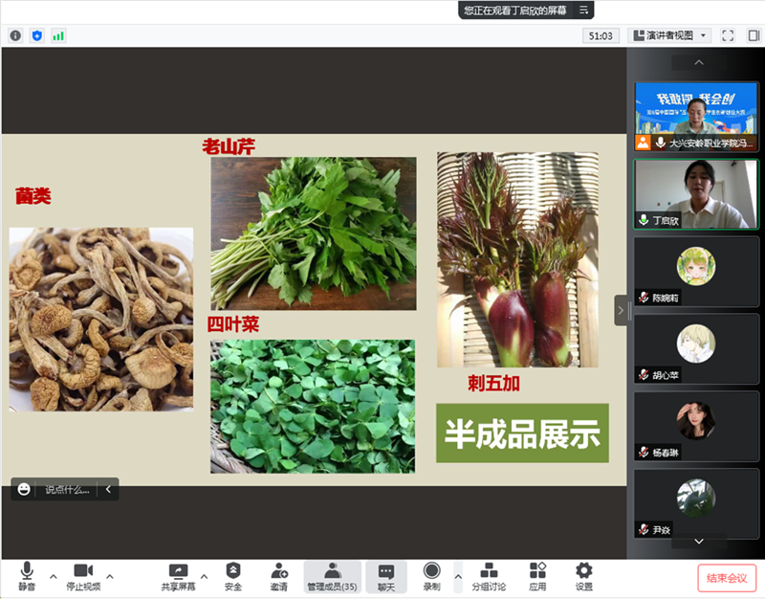
Task: Open Manage Members (35) panel
Action: (332, 576)
